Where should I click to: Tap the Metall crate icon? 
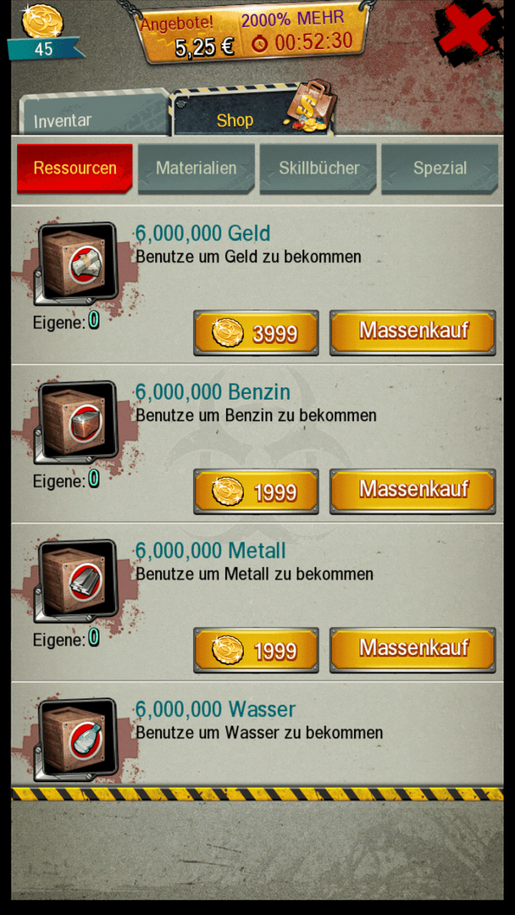point(76,582)
